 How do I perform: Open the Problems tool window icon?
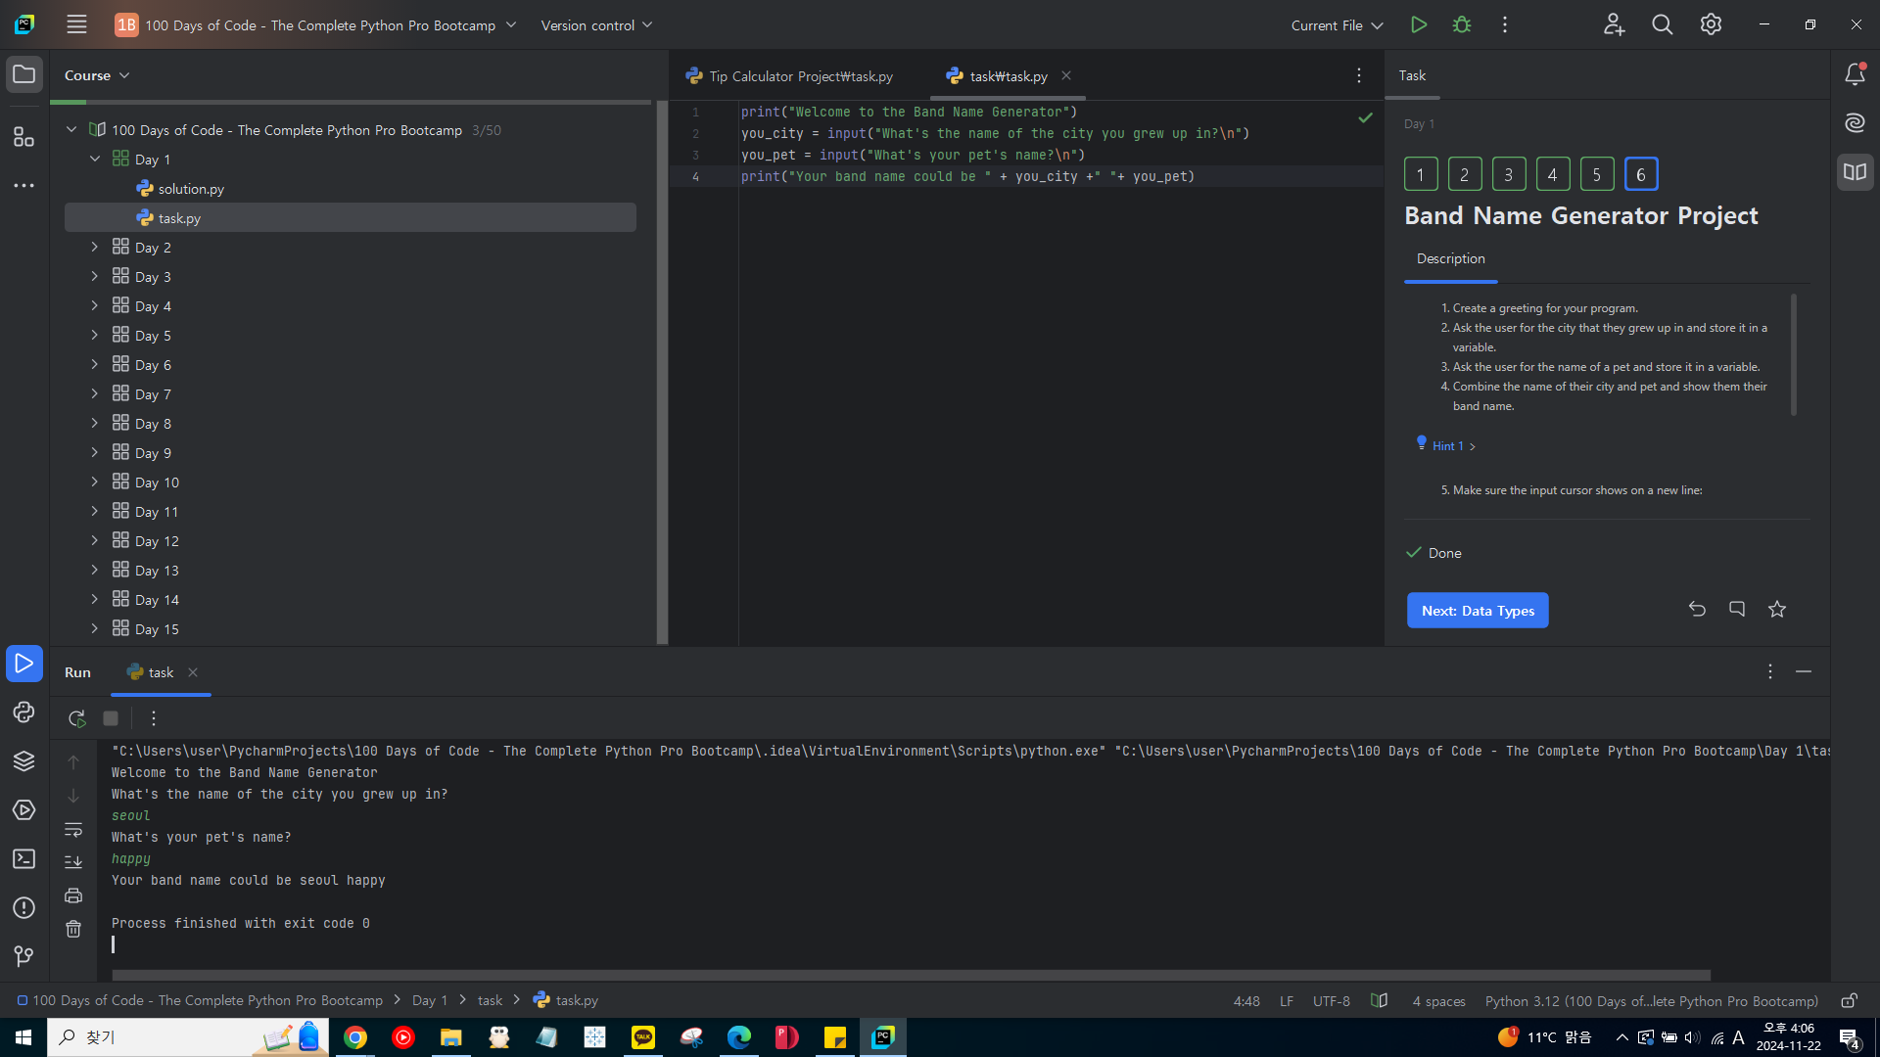pos(23,908)
